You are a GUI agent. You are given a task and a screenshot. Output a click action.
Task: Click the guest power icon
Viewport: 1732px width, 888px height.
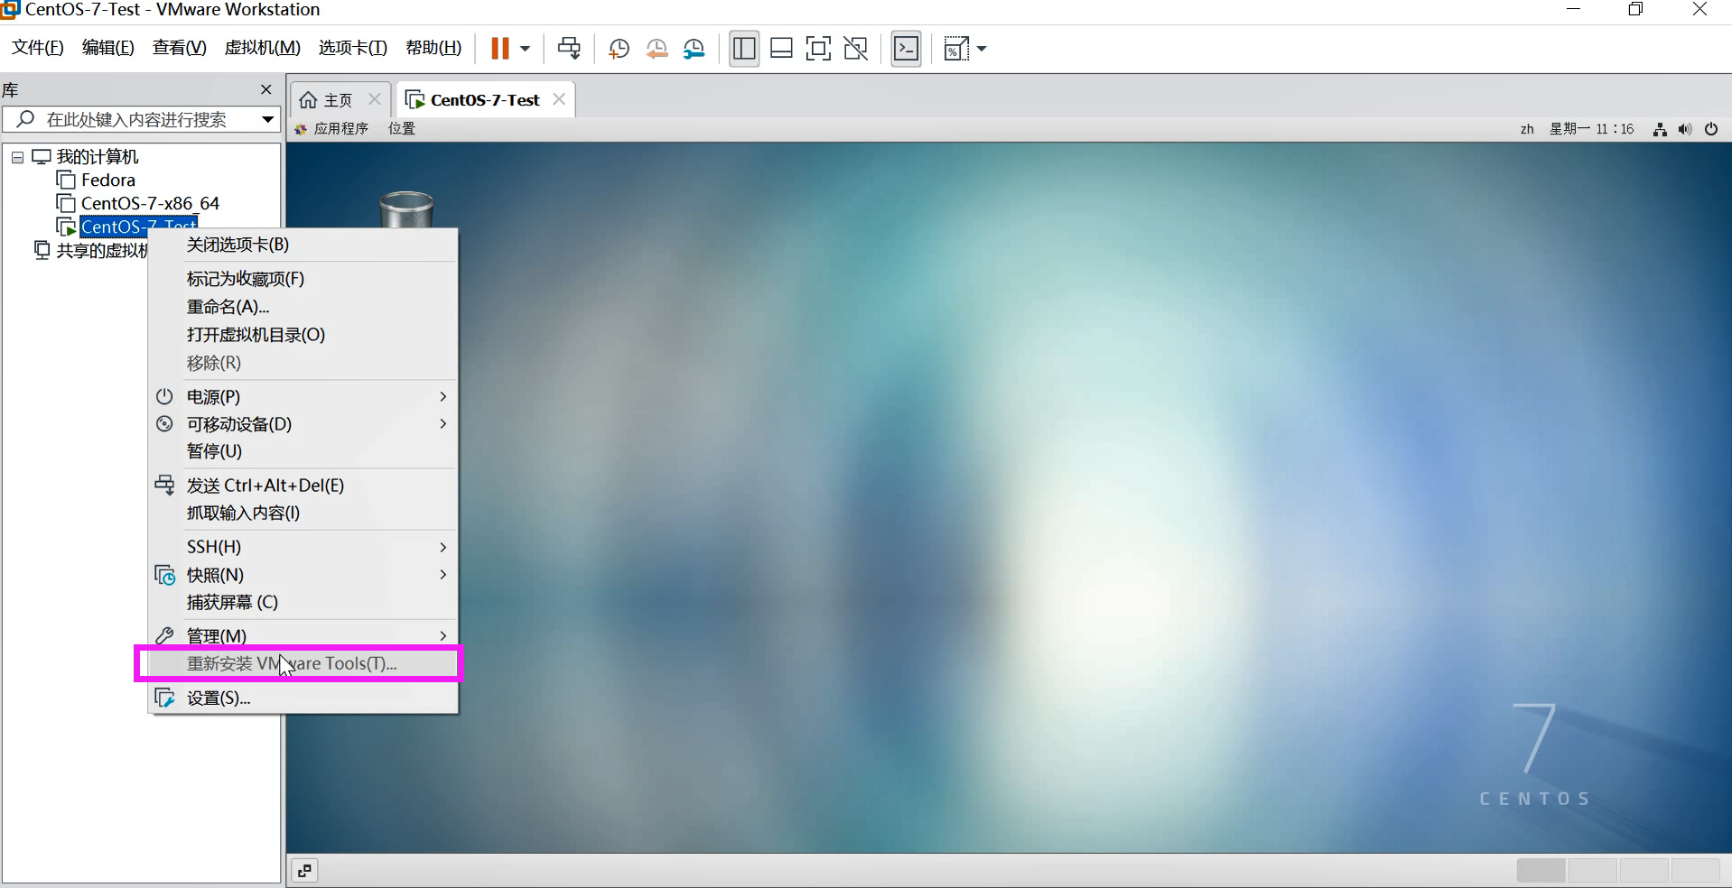(x=1711, y=129)
